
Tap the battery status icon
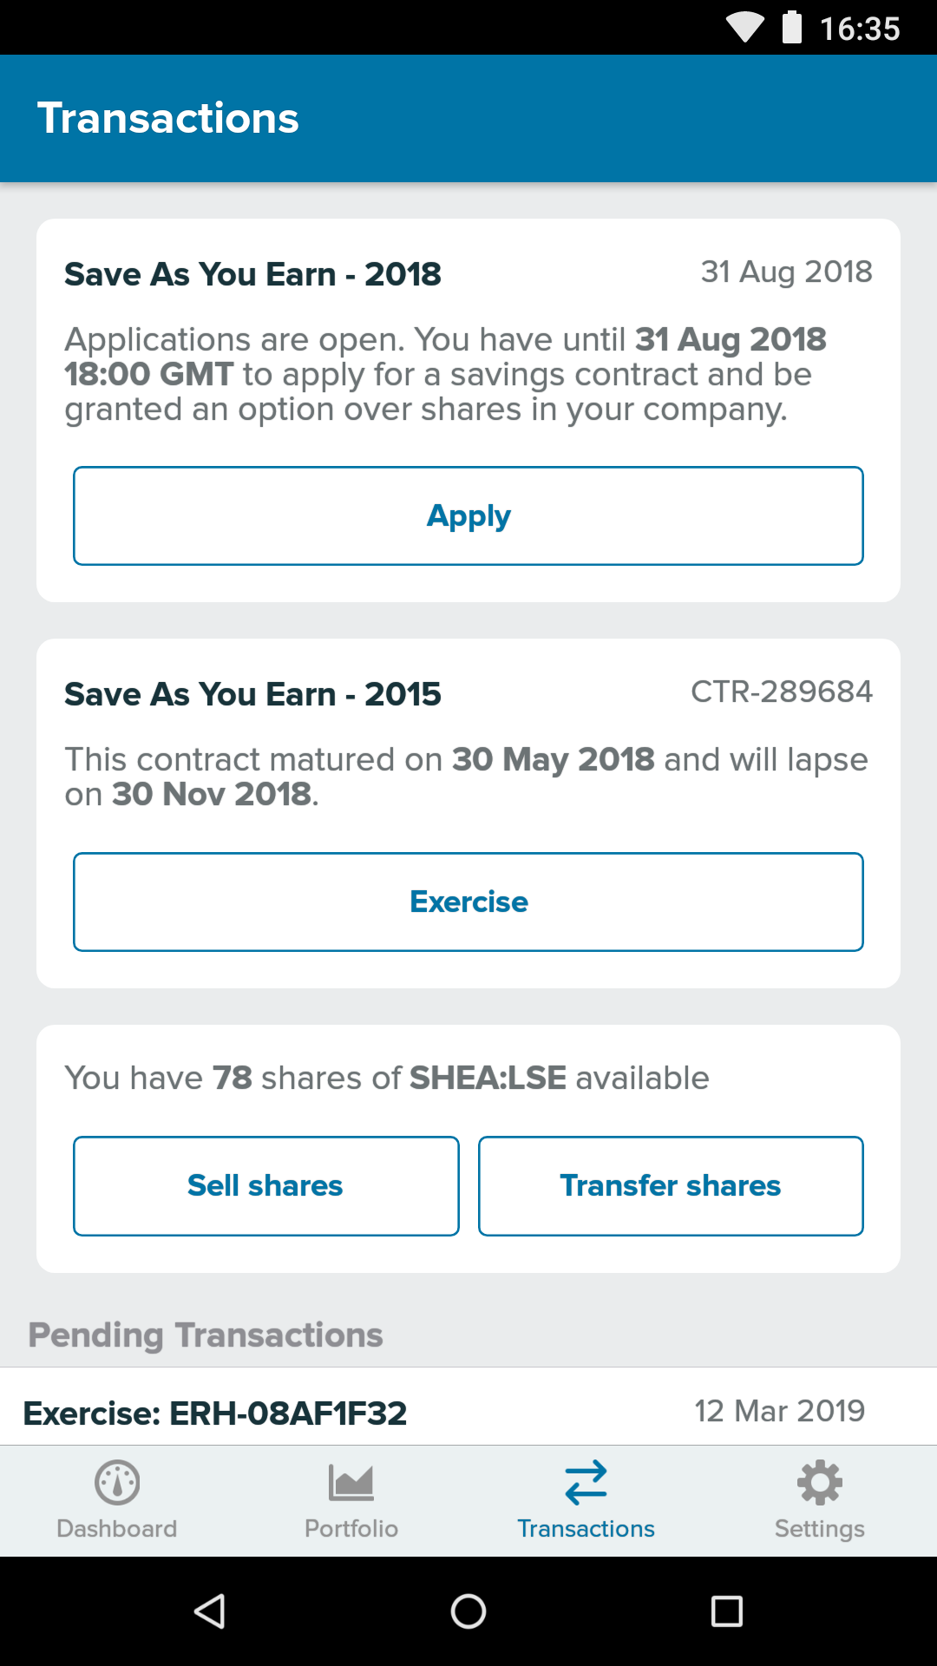(792, 27)
